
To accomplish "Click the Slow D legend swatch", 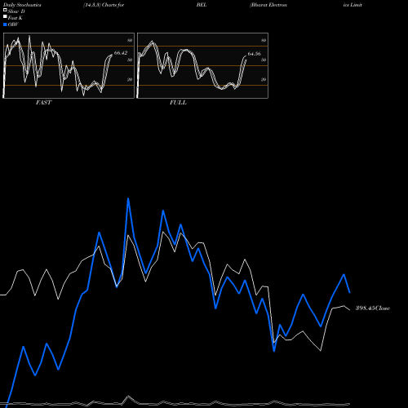I will point(5,11).
